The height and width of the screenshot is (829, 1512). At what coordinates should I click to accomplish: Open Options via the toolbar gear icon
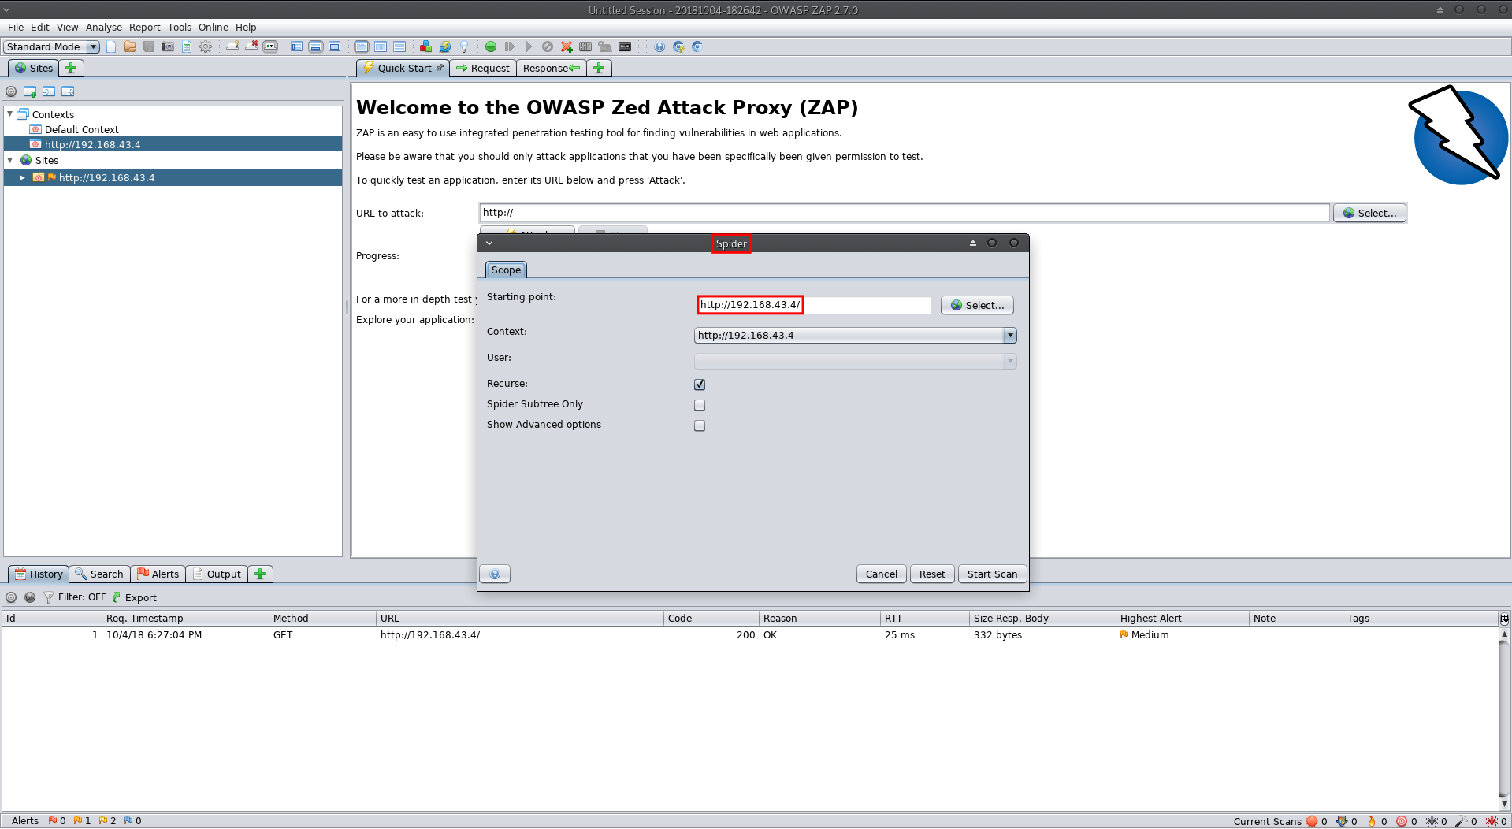(206, 46)
